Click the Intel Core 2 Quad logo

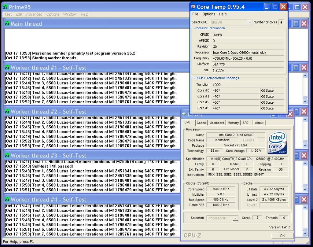point(277,142)
